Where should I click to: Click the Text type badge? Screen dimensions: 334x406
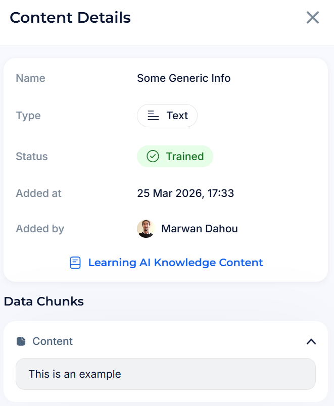coord(167,116)
